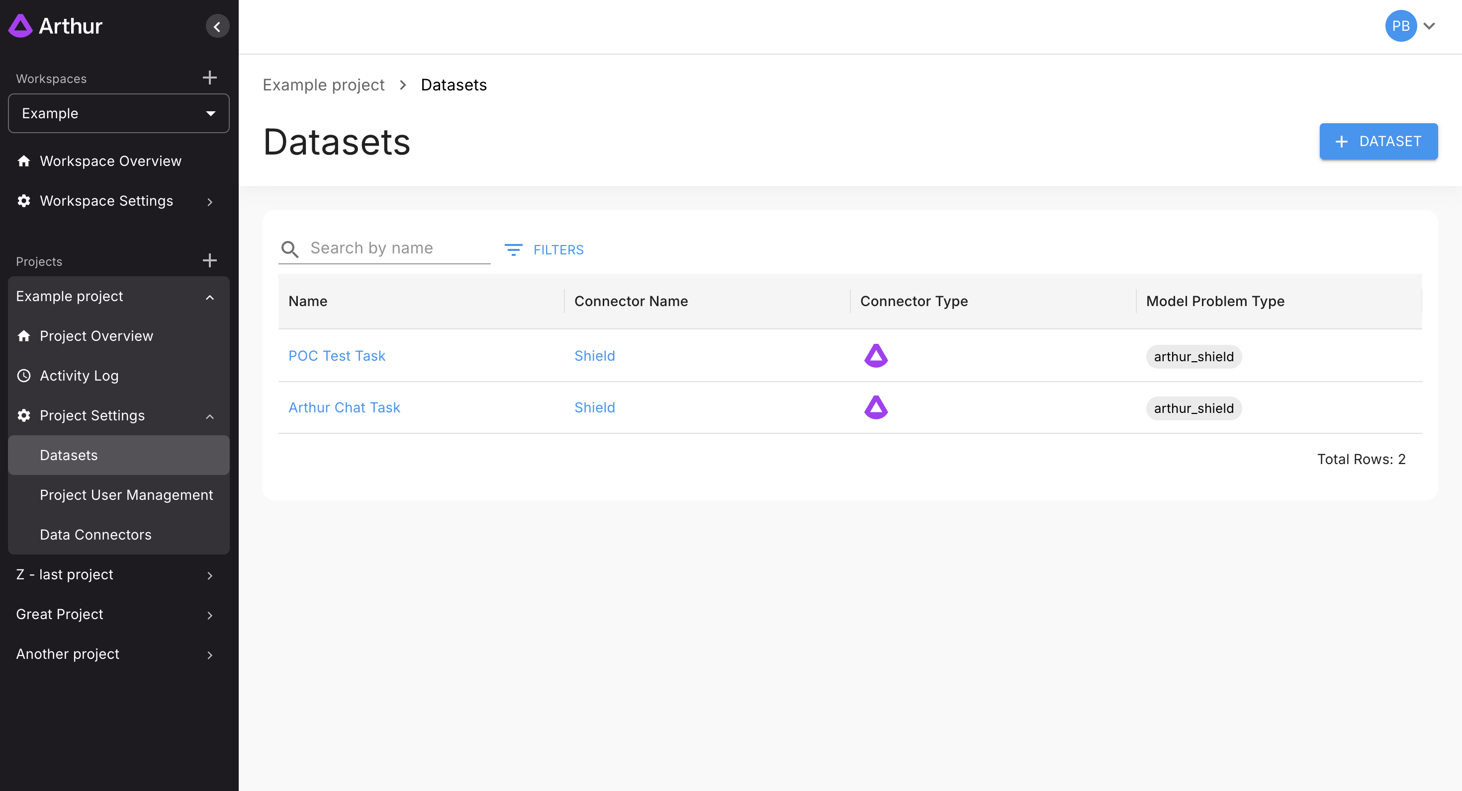Go to the Activity Log page
Viewport: 1462px width, 791px height.
coord(79,375)
